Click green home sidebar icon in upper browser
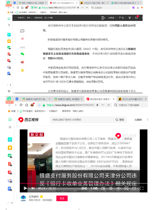 (9, 19)
